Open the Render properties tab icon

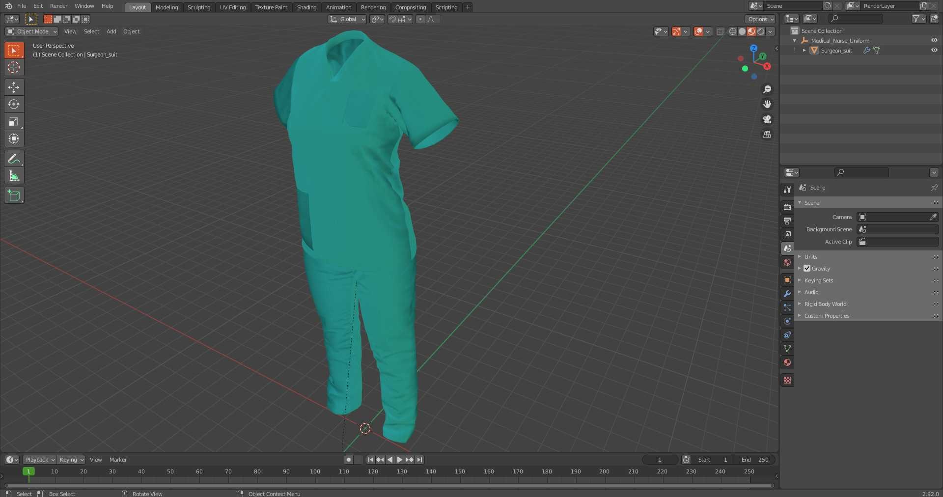tap(787, 207)
